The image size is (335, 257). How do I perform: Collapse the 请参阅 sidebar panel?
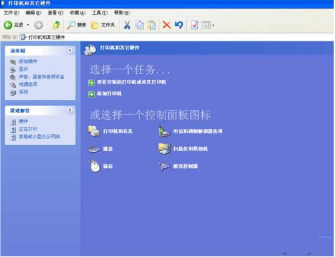pyautogui.click(x=70, y=51)
